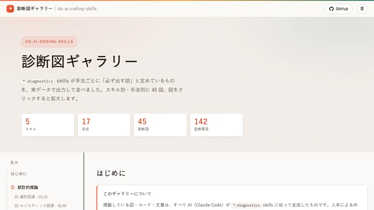Jump to はじめに in the table of contents
The width and height of the screenshot is (374, 210).
coord(19,174)
